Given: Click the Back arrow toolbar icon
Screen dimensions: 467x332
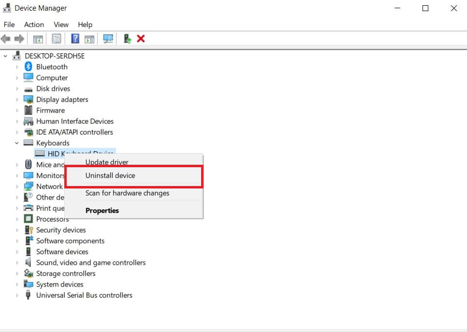Looking at the screenshot, I should tap(6, 39).
